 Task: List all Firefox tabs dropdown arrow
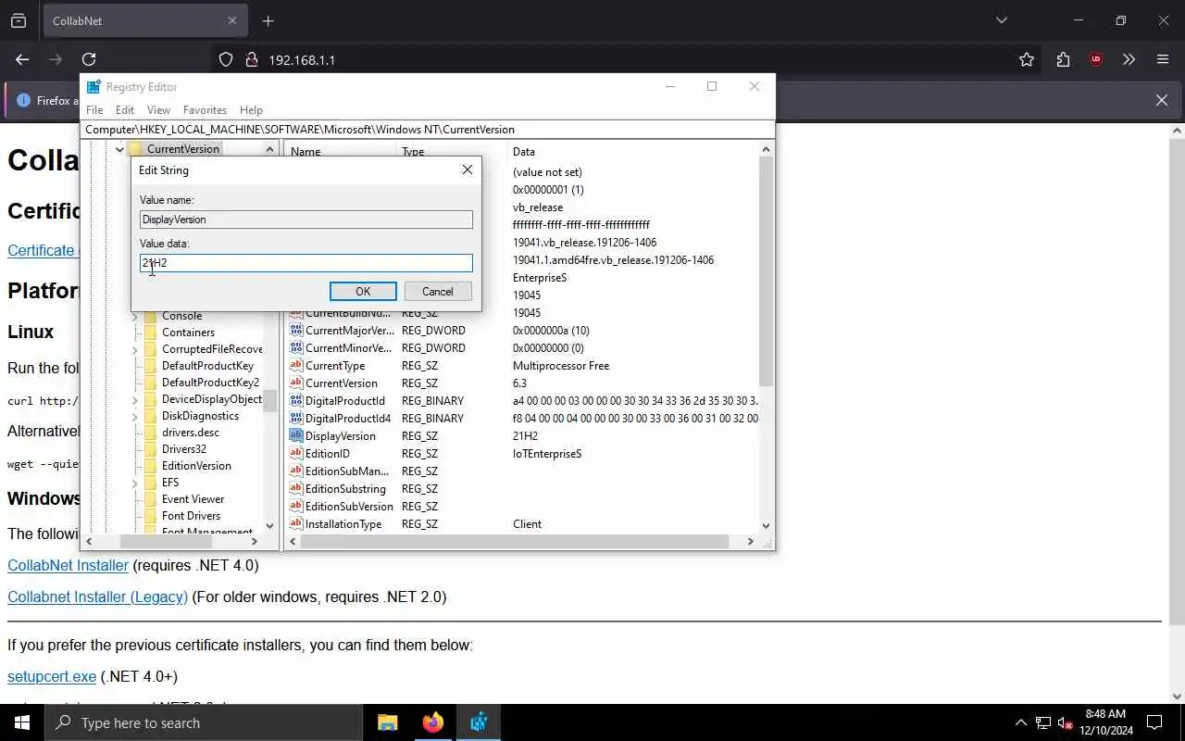tap(1001, 20)
